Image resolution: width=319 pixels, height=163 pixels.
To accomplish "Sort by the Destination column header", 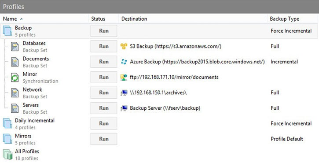I will tap(134, 19).
